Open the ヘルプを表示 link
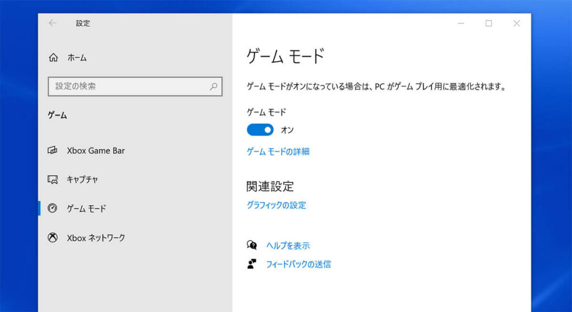 pos(288,245)
